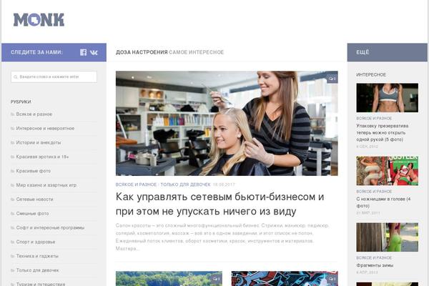Click category label above Упаковку презерватива title
The height and width of the screenshot is (286, 429).
pos(374,118)
